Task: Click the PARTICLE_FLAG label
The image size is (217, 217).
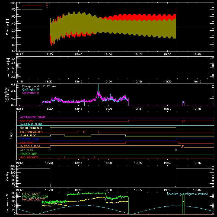Action: [30, 146]
